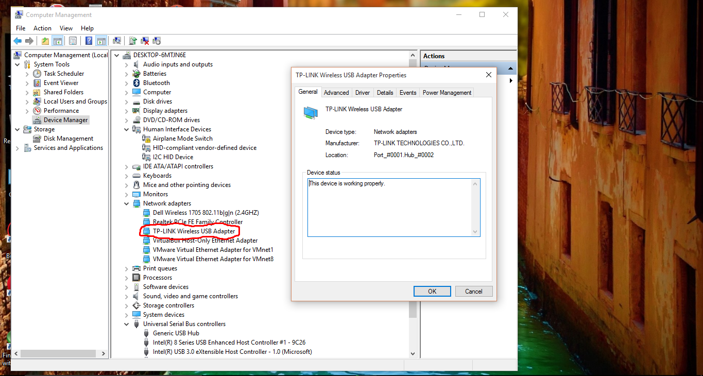The image size is (703, 376).
Task: Close the TP-LINK Properties dialog
Action: 488,75
